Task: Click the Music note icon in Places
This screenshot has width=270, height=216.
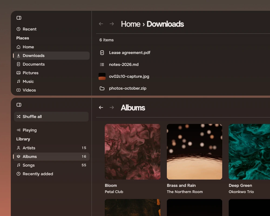Action: click(18, 81)
